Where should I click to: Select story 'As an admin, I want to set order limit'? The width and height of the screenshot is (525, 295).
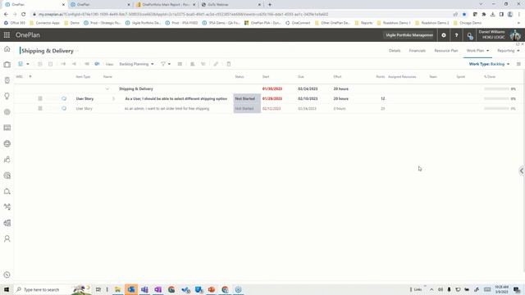[x=167, y=109]
